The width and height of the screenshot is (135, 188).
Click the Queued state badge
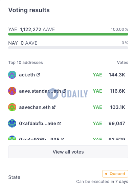coord(115,174)
